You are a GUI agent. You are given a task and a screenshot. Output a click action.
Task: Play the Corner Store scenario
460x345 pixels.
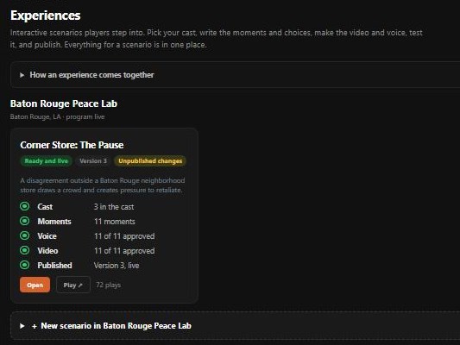point(73,285)
